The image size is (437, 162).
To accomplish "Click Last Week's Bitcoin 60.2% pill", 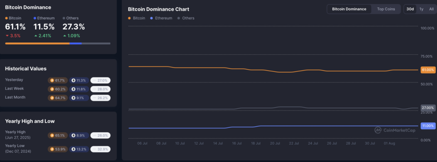I will (x=58, y=89).
